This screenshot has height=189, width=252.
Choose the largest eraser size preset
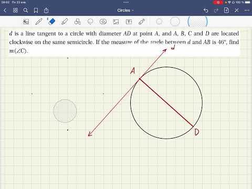[197, 22]
